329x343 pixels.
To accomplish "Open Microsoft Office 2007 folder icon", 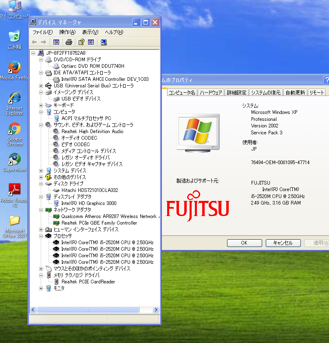I will pyautogui.click(x=14, y=227).
